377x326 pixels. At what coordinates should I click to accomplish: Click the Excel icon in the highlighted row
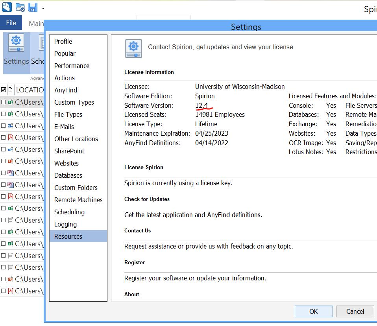point(10,102)
